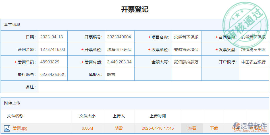Click the 发票金额 field 2,449,203.34
Viewport: 270px width, 135px height.
(x=119, y=62)
